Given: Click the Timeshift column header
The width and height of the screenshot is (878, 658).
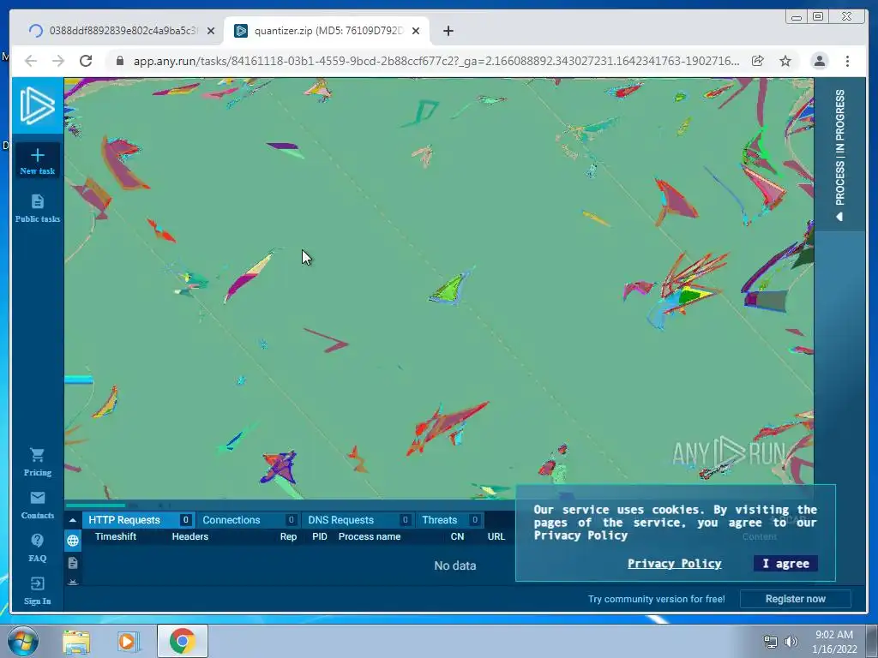Looking at the screenshot, I should pyautogui.click(x=116, y=536).
